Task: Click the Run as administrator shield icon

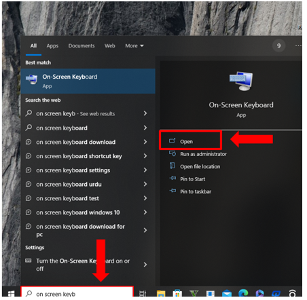Action: pyautogui.click(x=173, y=153)
